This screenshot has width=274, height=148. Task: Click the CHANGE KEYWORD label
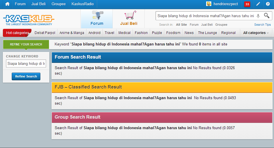[22, 56]
